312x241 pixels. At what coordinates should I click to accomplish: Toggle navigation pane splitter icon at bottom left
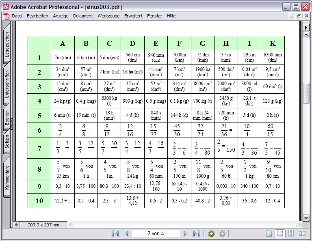click(x=16, y=225)
